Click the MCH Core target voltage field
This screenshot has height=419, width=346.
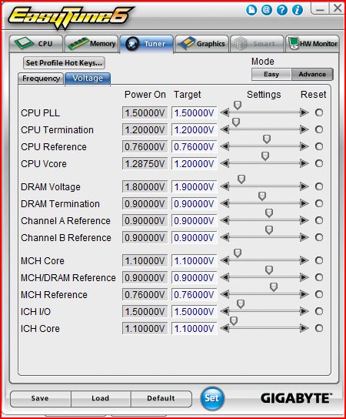point(195,260)
